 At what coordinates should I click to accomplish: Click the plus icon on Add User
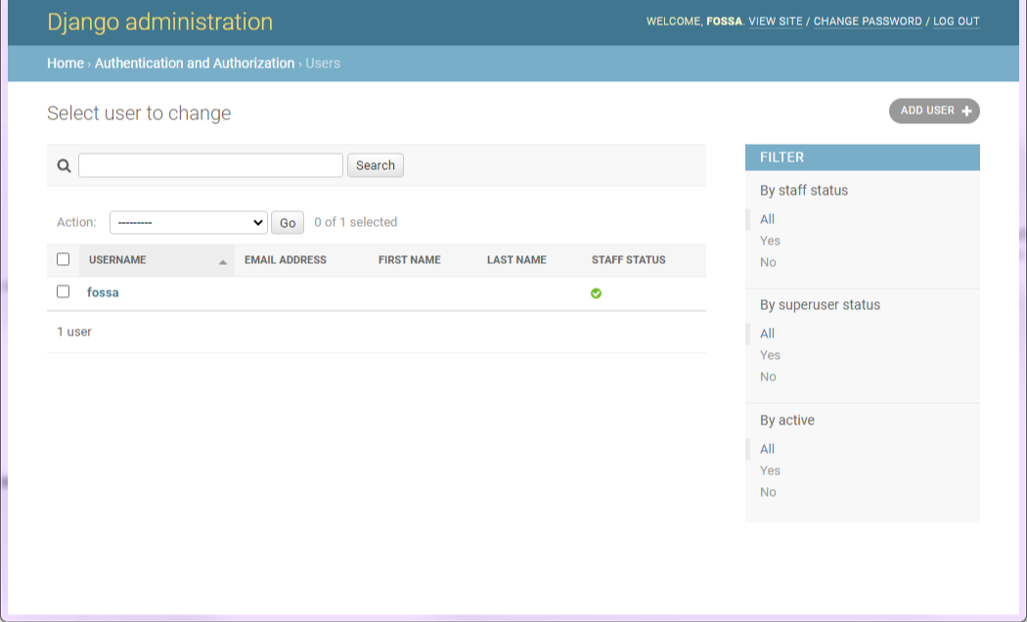tap(966, 111)
